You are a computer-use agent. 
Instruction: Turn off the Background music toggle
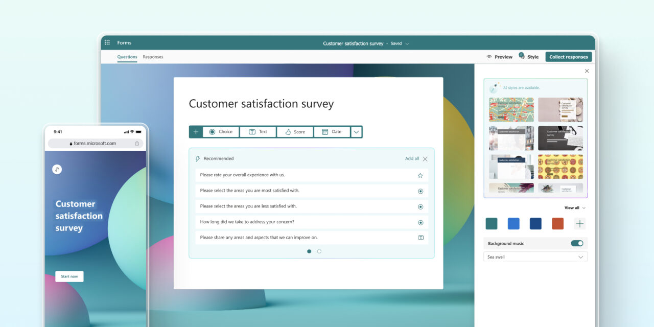pyautogui.click(x=577, y=244)
